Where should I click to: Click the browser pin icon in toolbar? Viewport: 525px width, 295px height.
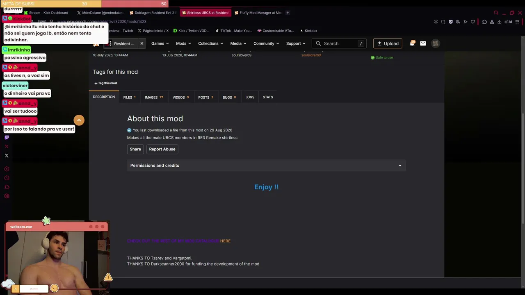(x=436, y=22)
